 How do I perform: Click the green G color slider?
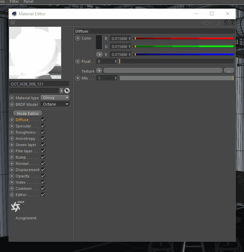[x=184, y=47]
